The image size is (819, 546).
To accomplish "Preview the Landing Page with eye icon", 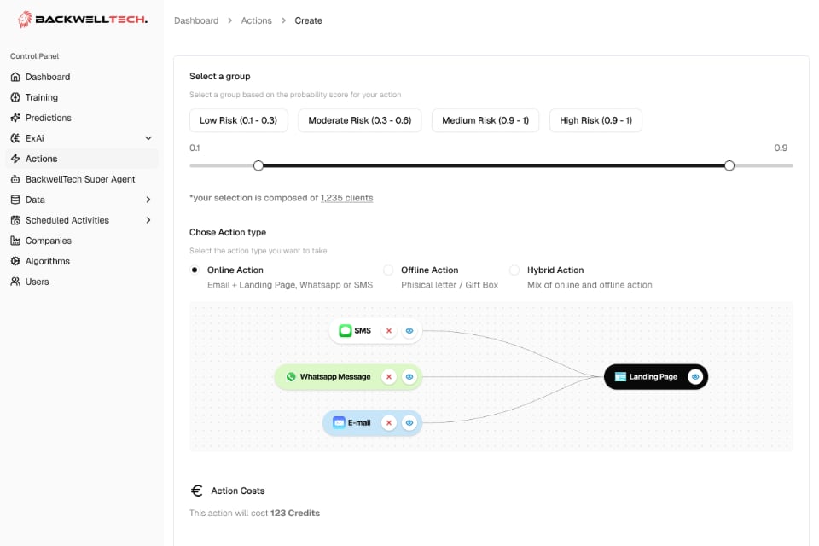I will point(695,377).
